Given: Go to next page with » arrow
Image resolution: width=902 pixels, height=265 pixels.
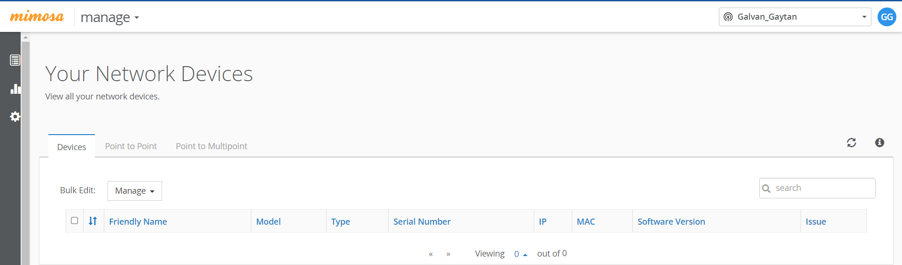Looking at the screenshot, I should 448,254.
